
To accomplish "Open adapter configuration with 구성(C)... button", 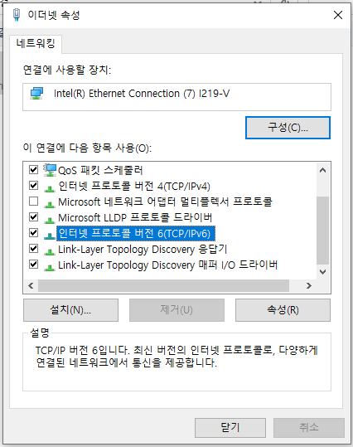I will [288, 128].
